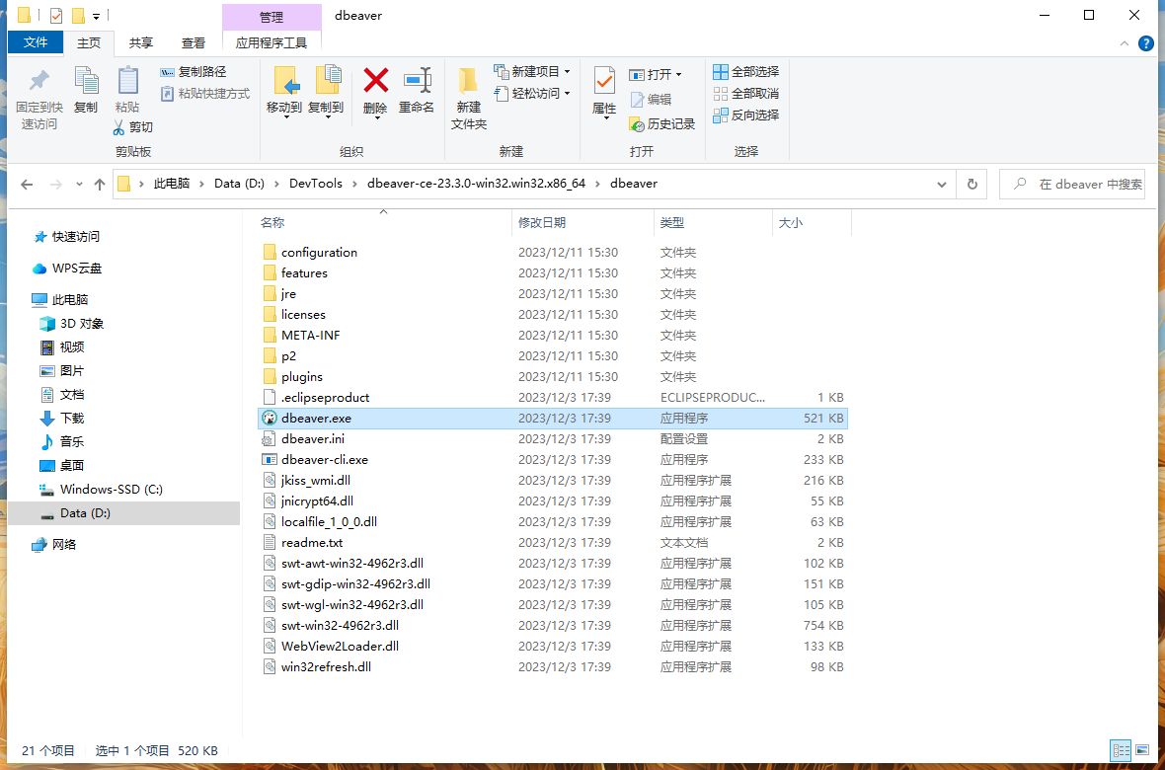The height and width of the screenshot is (770, 1165).
Task: Select the jre folder
Action: point(288,294)
